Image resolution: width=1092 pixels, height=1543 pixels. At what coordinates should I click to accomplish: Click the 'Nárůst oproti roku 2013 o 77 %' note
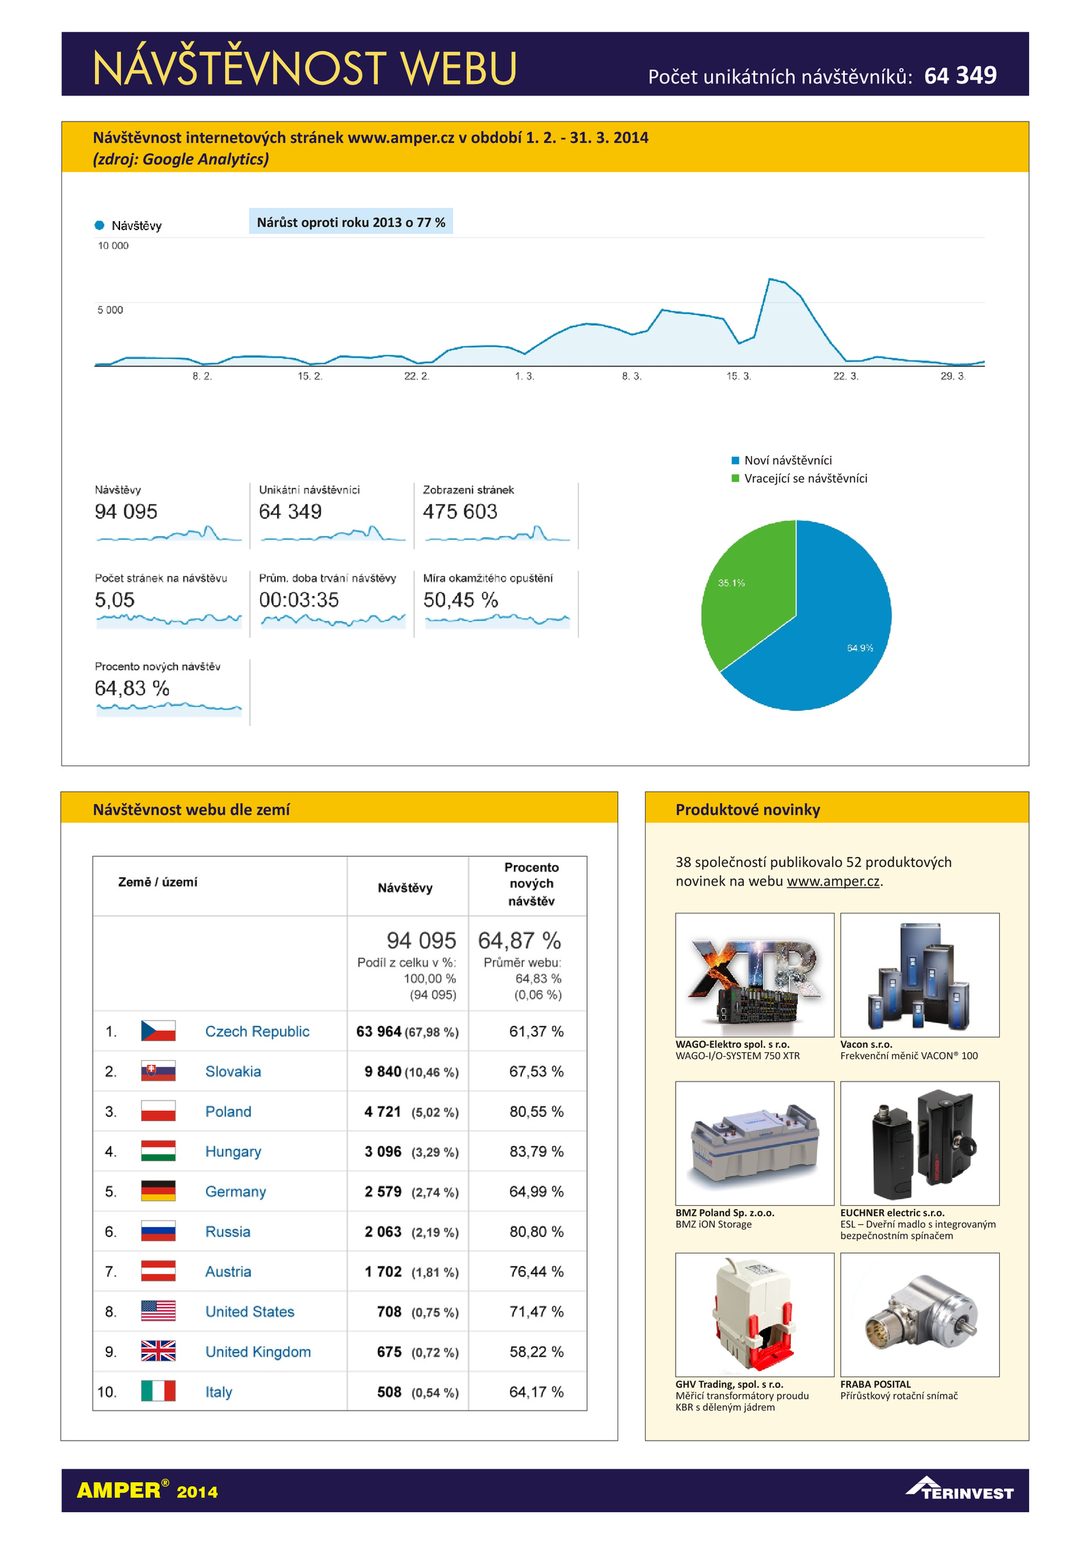click(x=351, y=222)
